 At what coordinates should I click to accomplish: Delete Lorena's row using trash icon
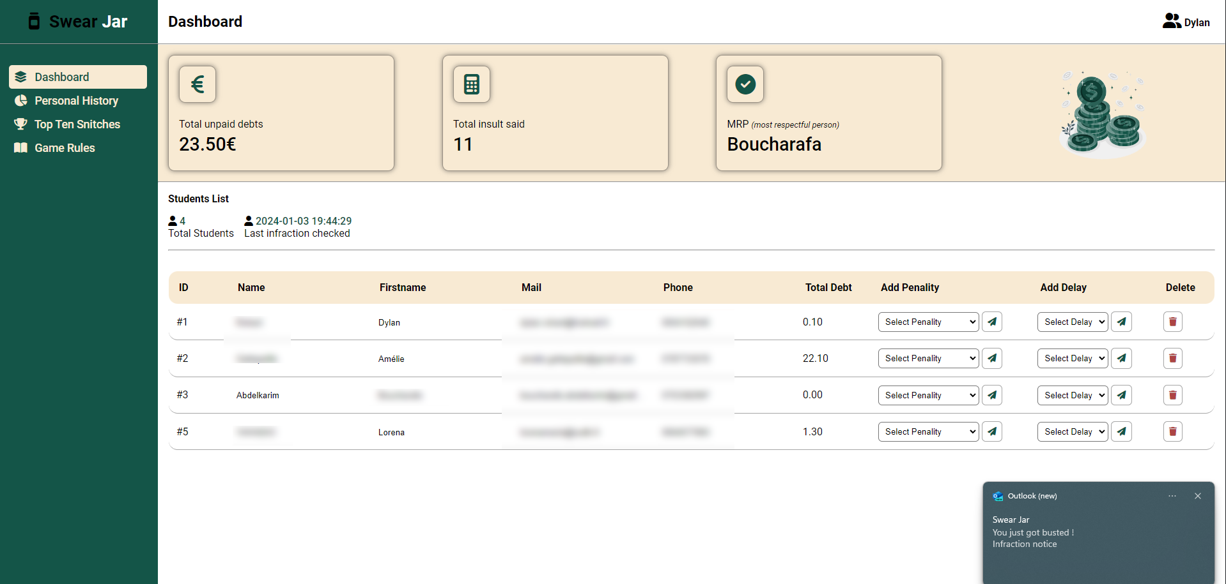1172,431
